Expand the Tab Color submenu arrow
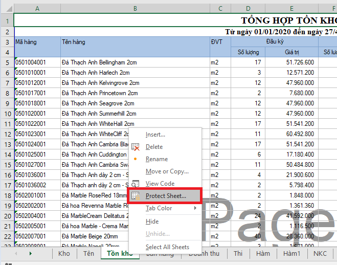This screenshot has height=265, width=337. (194, 208)
